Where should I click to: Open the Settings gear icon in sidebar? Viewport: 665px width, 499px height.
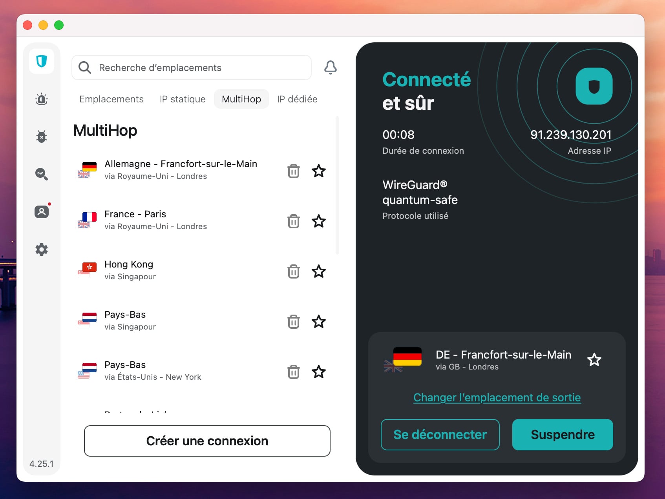pos(42,249)
